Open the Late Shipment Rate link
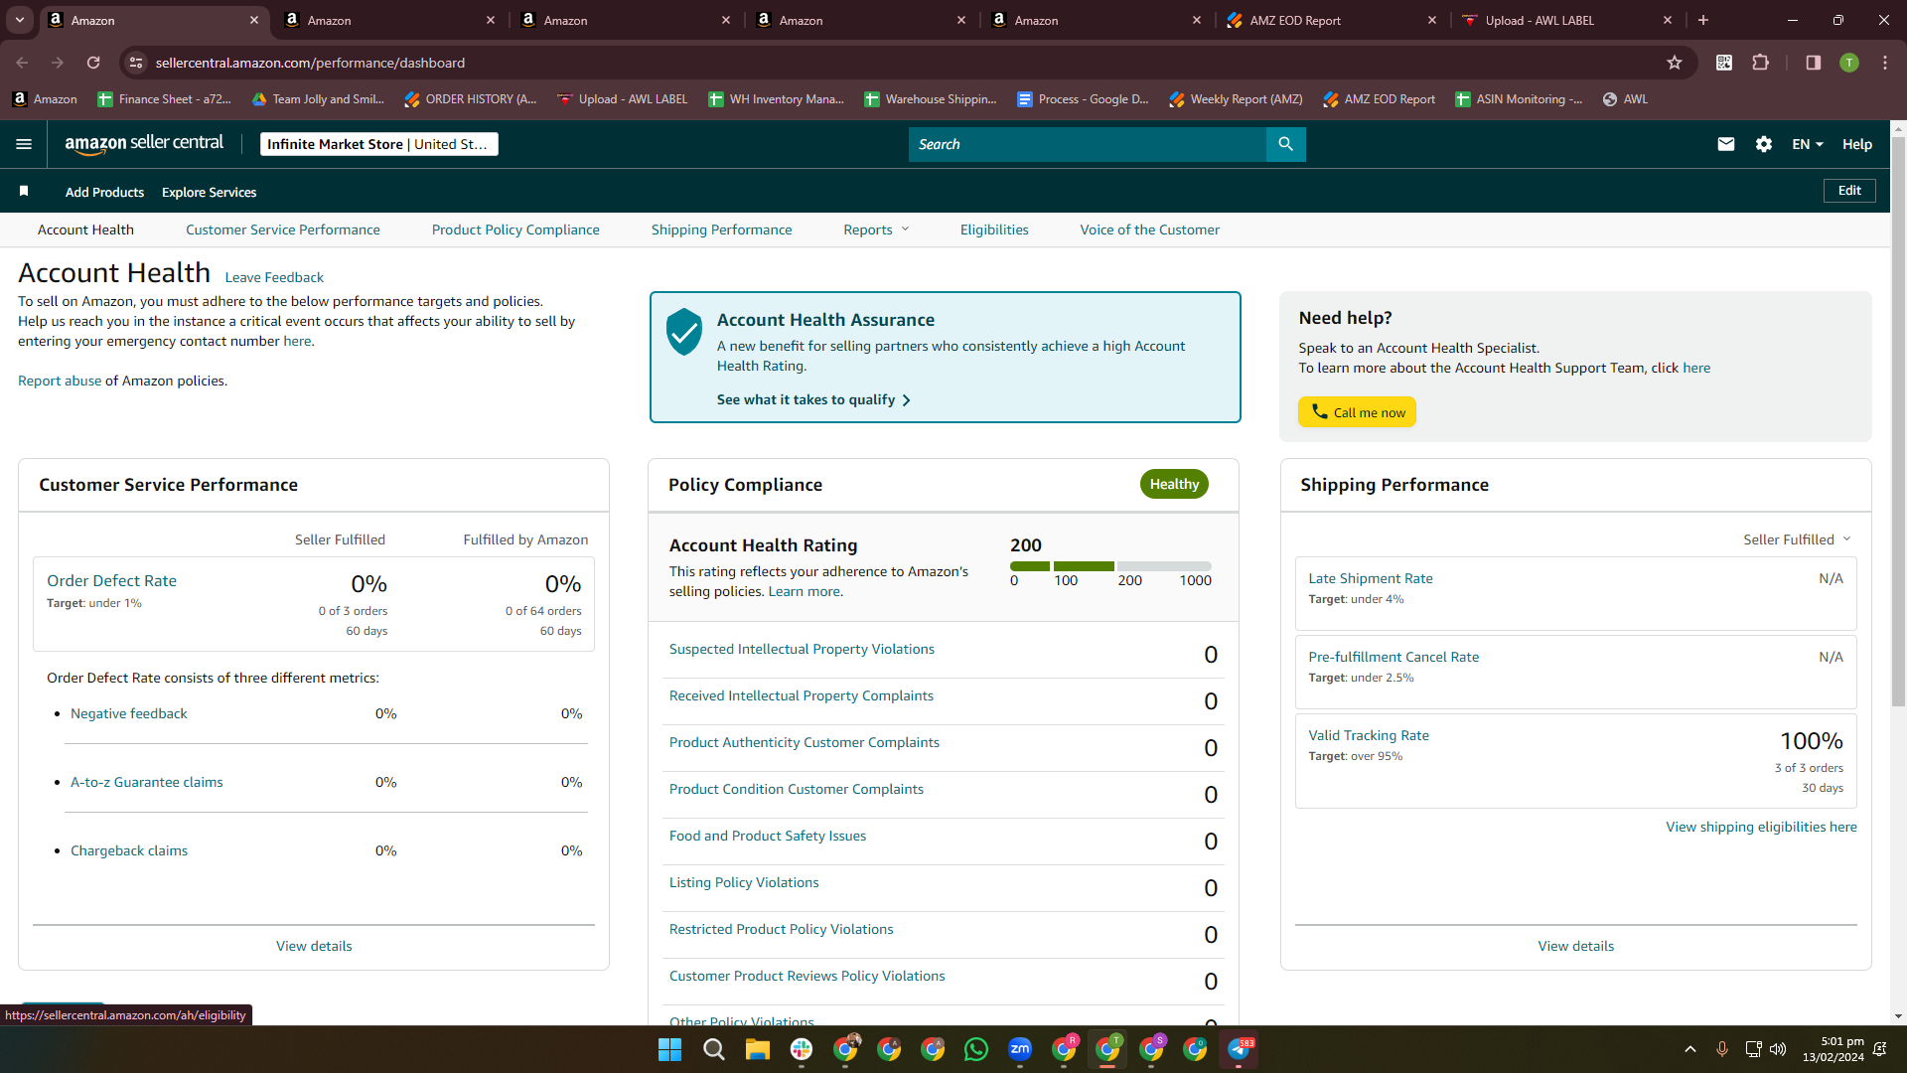The height and width of the screenshot is (1073, 1907). [1371, 578]
